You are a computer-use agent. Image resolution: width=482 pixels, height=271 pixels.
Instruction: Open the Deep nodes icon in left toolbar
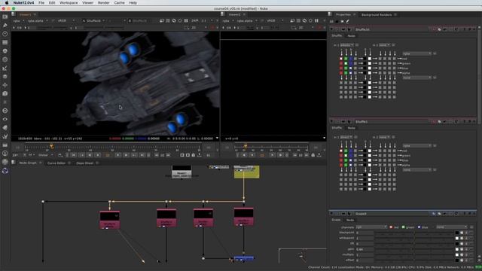coord(5,111)
